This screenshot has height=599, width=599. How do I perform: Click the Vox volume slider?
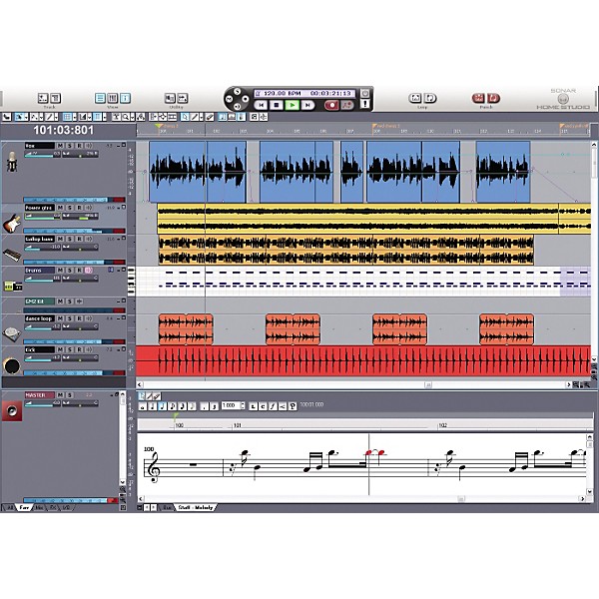(x=42, y=154)
